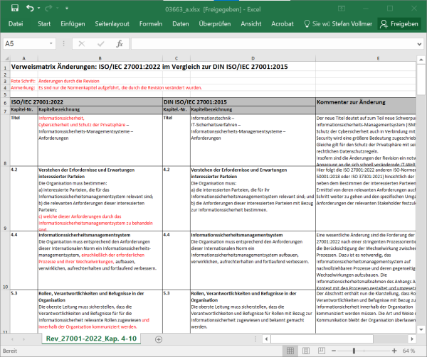Expand the formula bar
This screenshot has height=357, width=427.
[420, 43]
